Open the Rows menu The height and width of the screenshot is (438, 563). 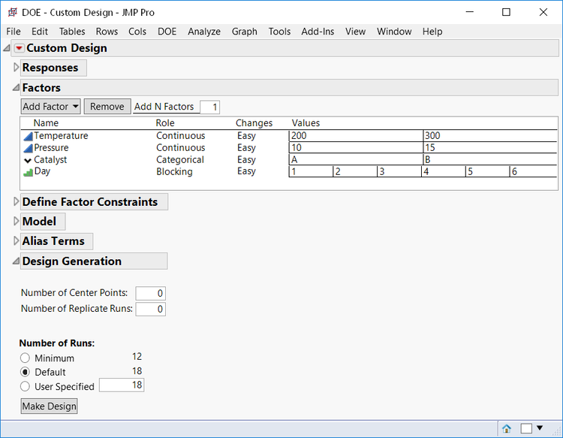(x=107, y=32)
